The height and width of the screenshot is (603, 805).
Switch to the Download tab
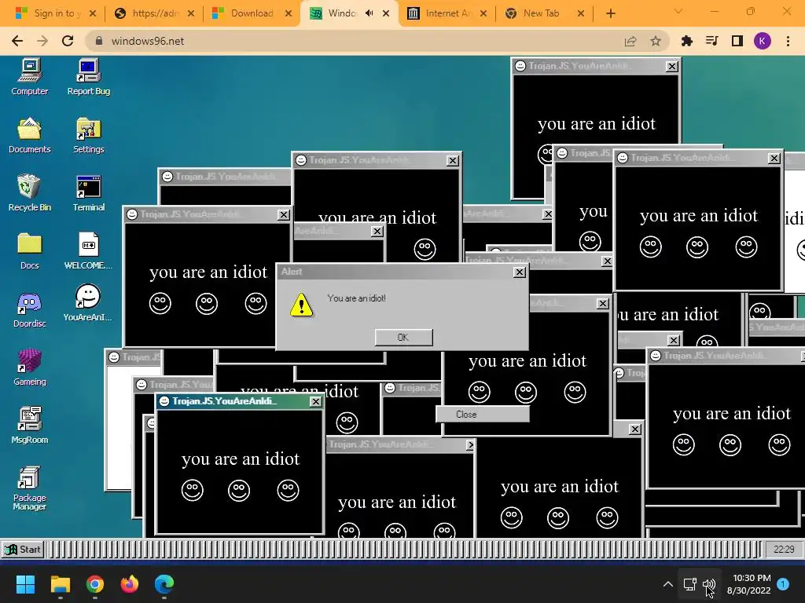250,13
